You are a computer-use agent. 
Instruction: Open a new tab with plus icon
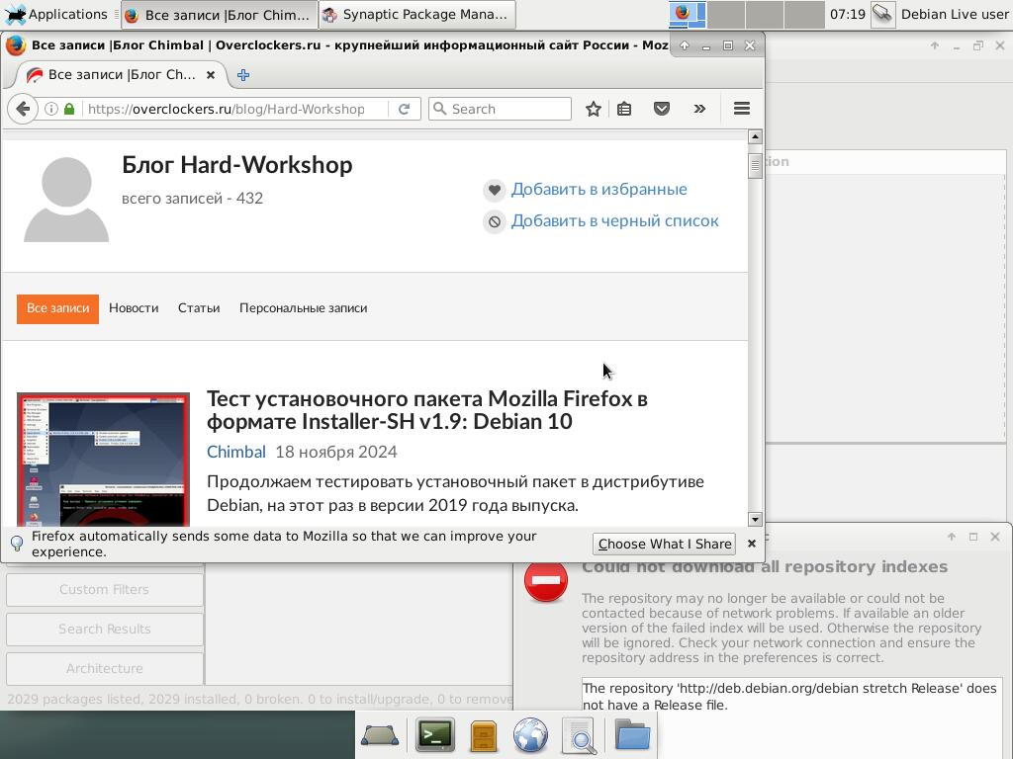click(243, 75)
